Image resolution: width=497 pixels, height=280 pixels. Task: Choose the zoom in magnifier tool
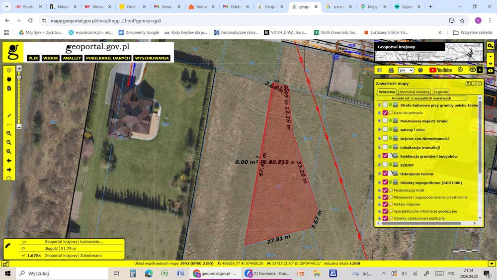9,133
